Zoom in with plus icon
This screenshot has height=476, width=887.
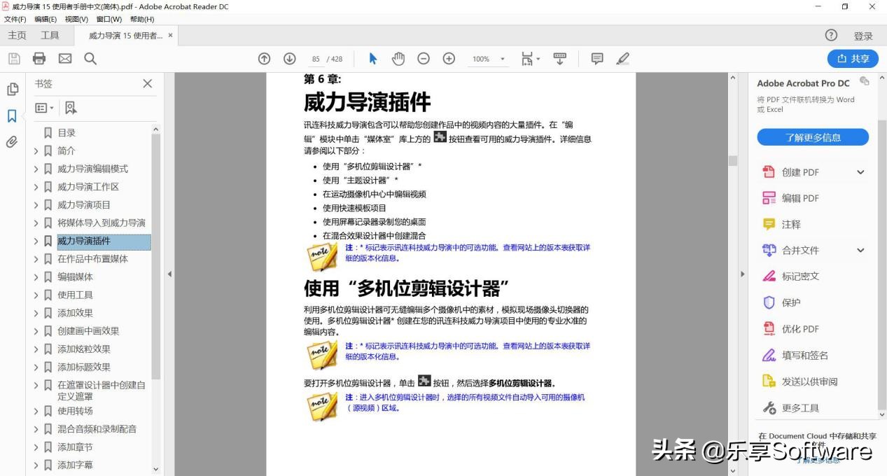point(449,59)
